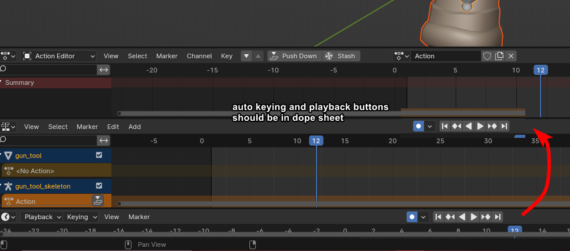Open the NLA editor's Edit menu
Viewport: 570px width, 251px height.
(x=113, y=127)
